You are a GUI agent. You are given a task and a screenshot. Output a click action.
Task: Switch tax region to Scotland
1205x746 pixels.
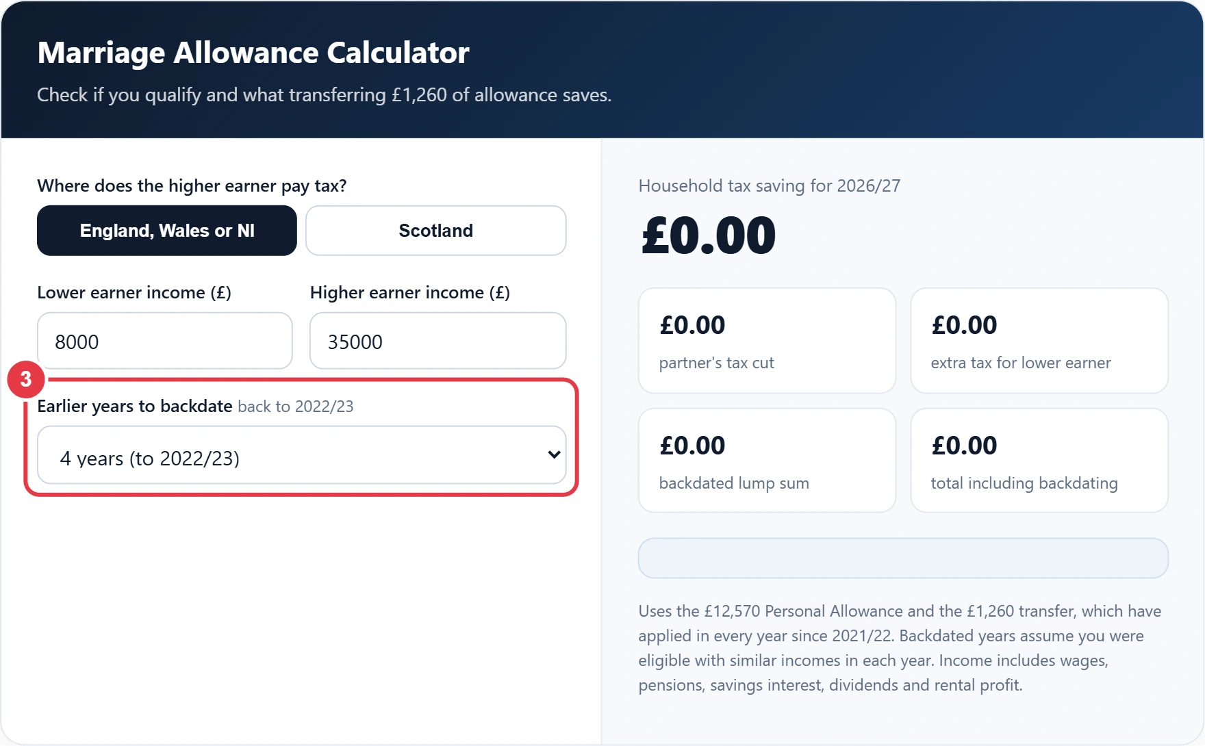(436, 231)
